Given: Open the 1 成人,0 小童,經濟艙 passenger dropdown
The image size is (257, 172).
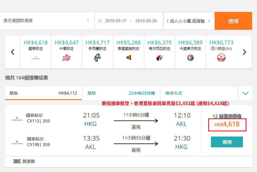Looking at the screenshot, I should pyautogui.click(x=189, y=21).
